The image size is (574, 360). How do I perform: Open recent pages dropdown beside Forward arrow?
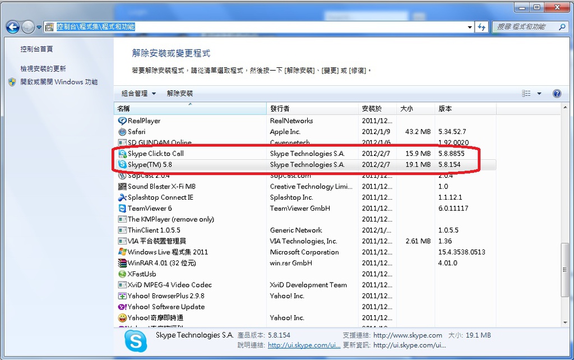tap(39, 27)
